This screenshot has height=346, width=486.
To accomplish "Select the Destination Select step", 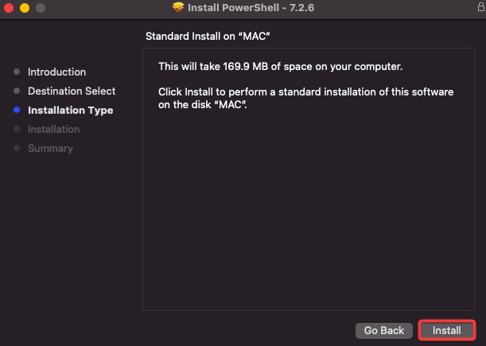I will [72, 91].
